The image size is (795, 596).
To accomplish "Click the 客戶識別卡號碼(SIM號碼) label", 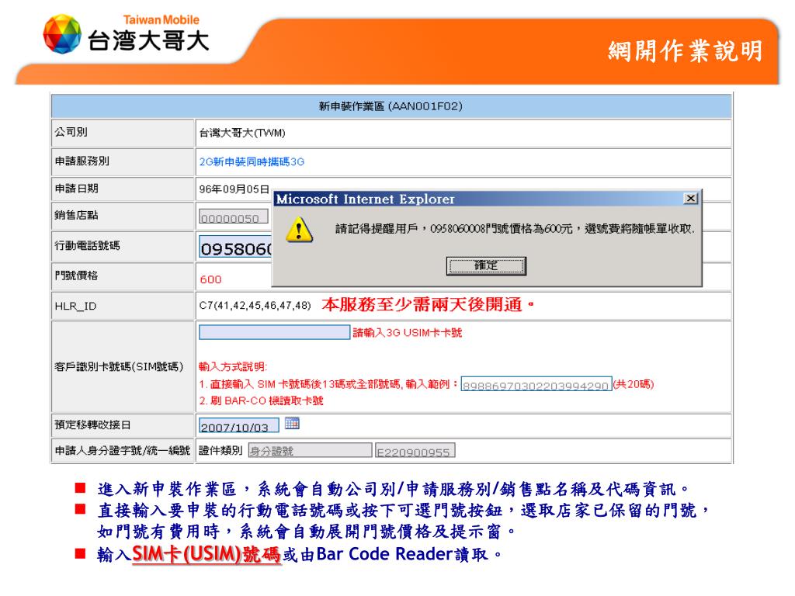I will [x=119, y=366].
